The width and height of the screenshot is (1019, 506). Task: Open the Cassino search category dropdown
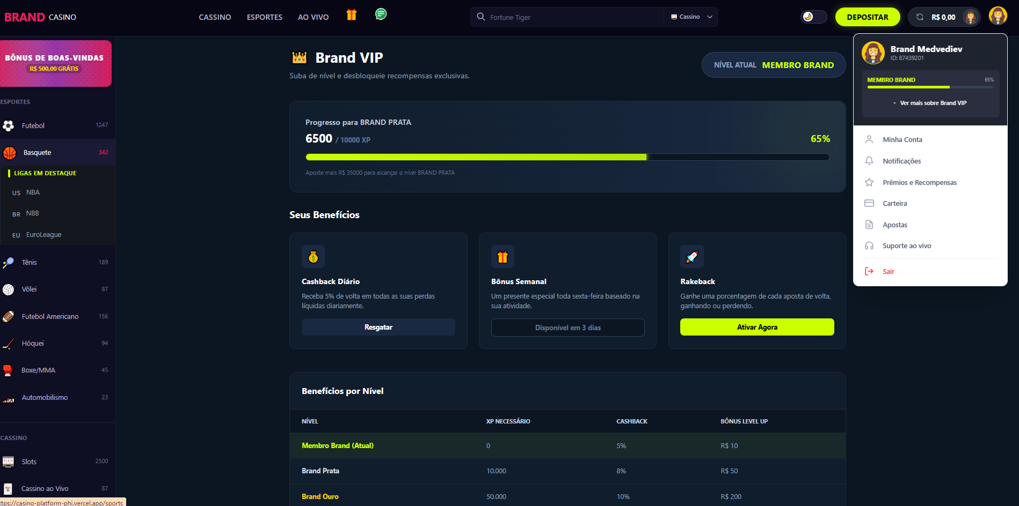point(692,17)
